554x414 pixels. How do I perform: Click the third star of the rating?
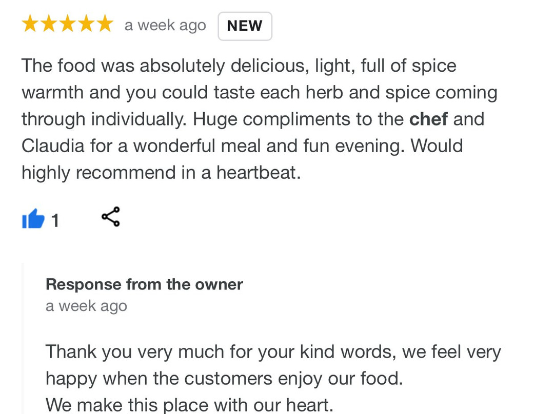[68, 24]
